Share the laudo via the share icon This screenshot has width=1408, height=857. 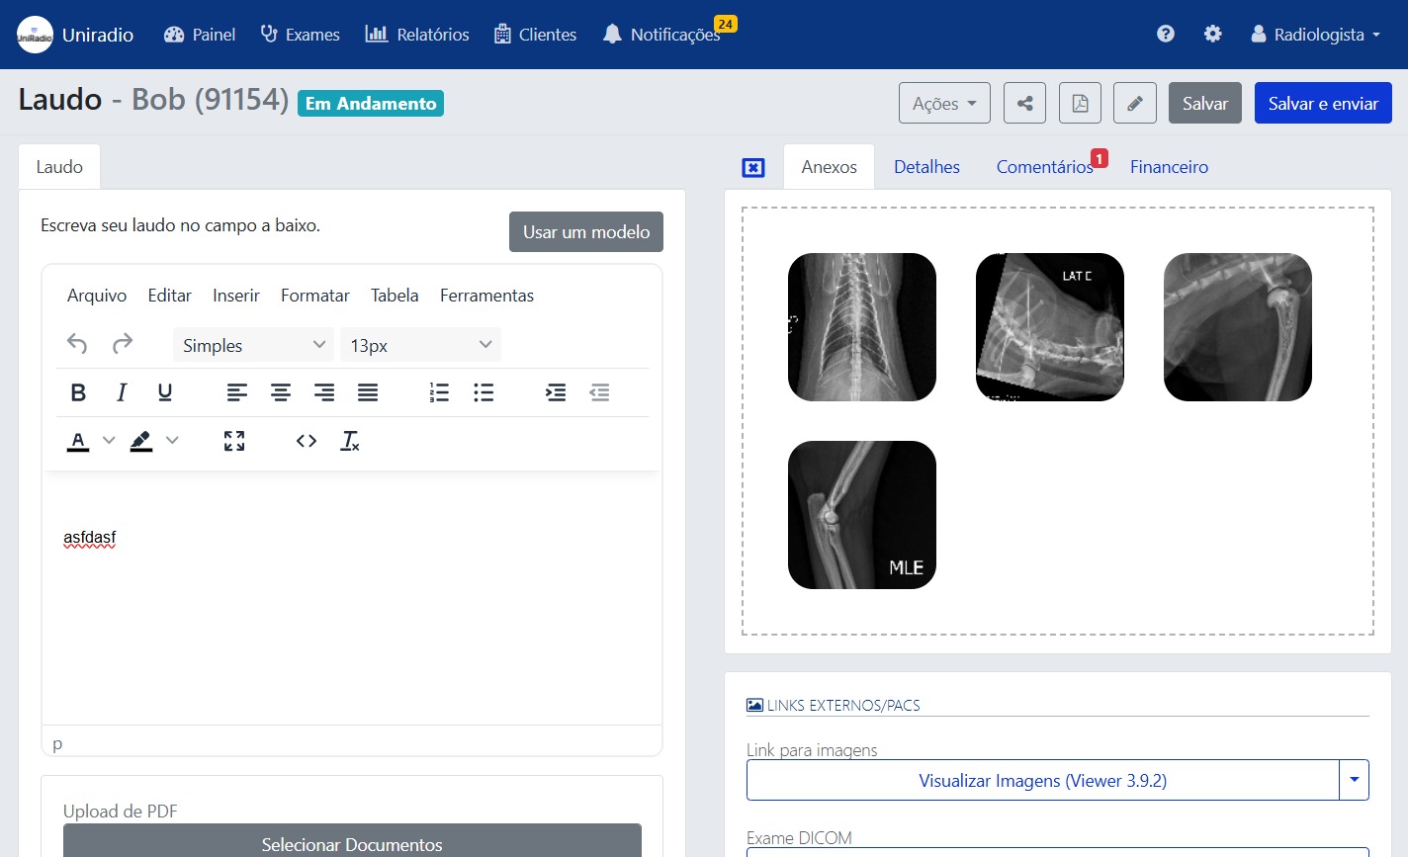point(1024,103)
